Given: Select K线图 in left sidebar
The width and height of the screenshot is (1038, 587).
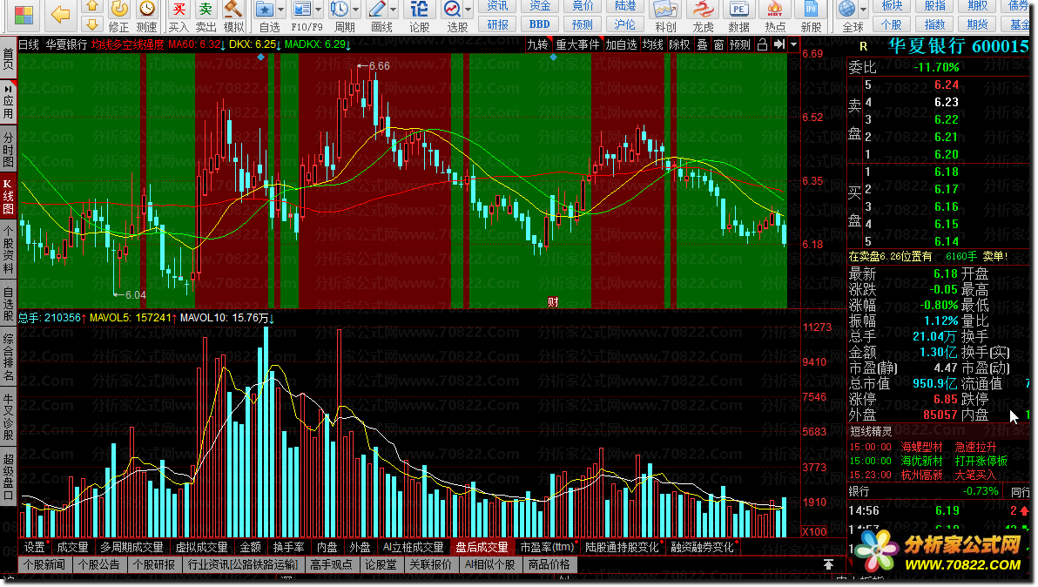Looking at the screenshot, I should pos(8,197).
